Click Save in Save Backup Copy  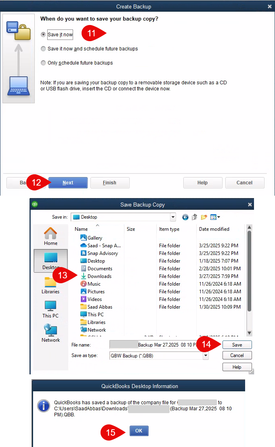point(237,345)
